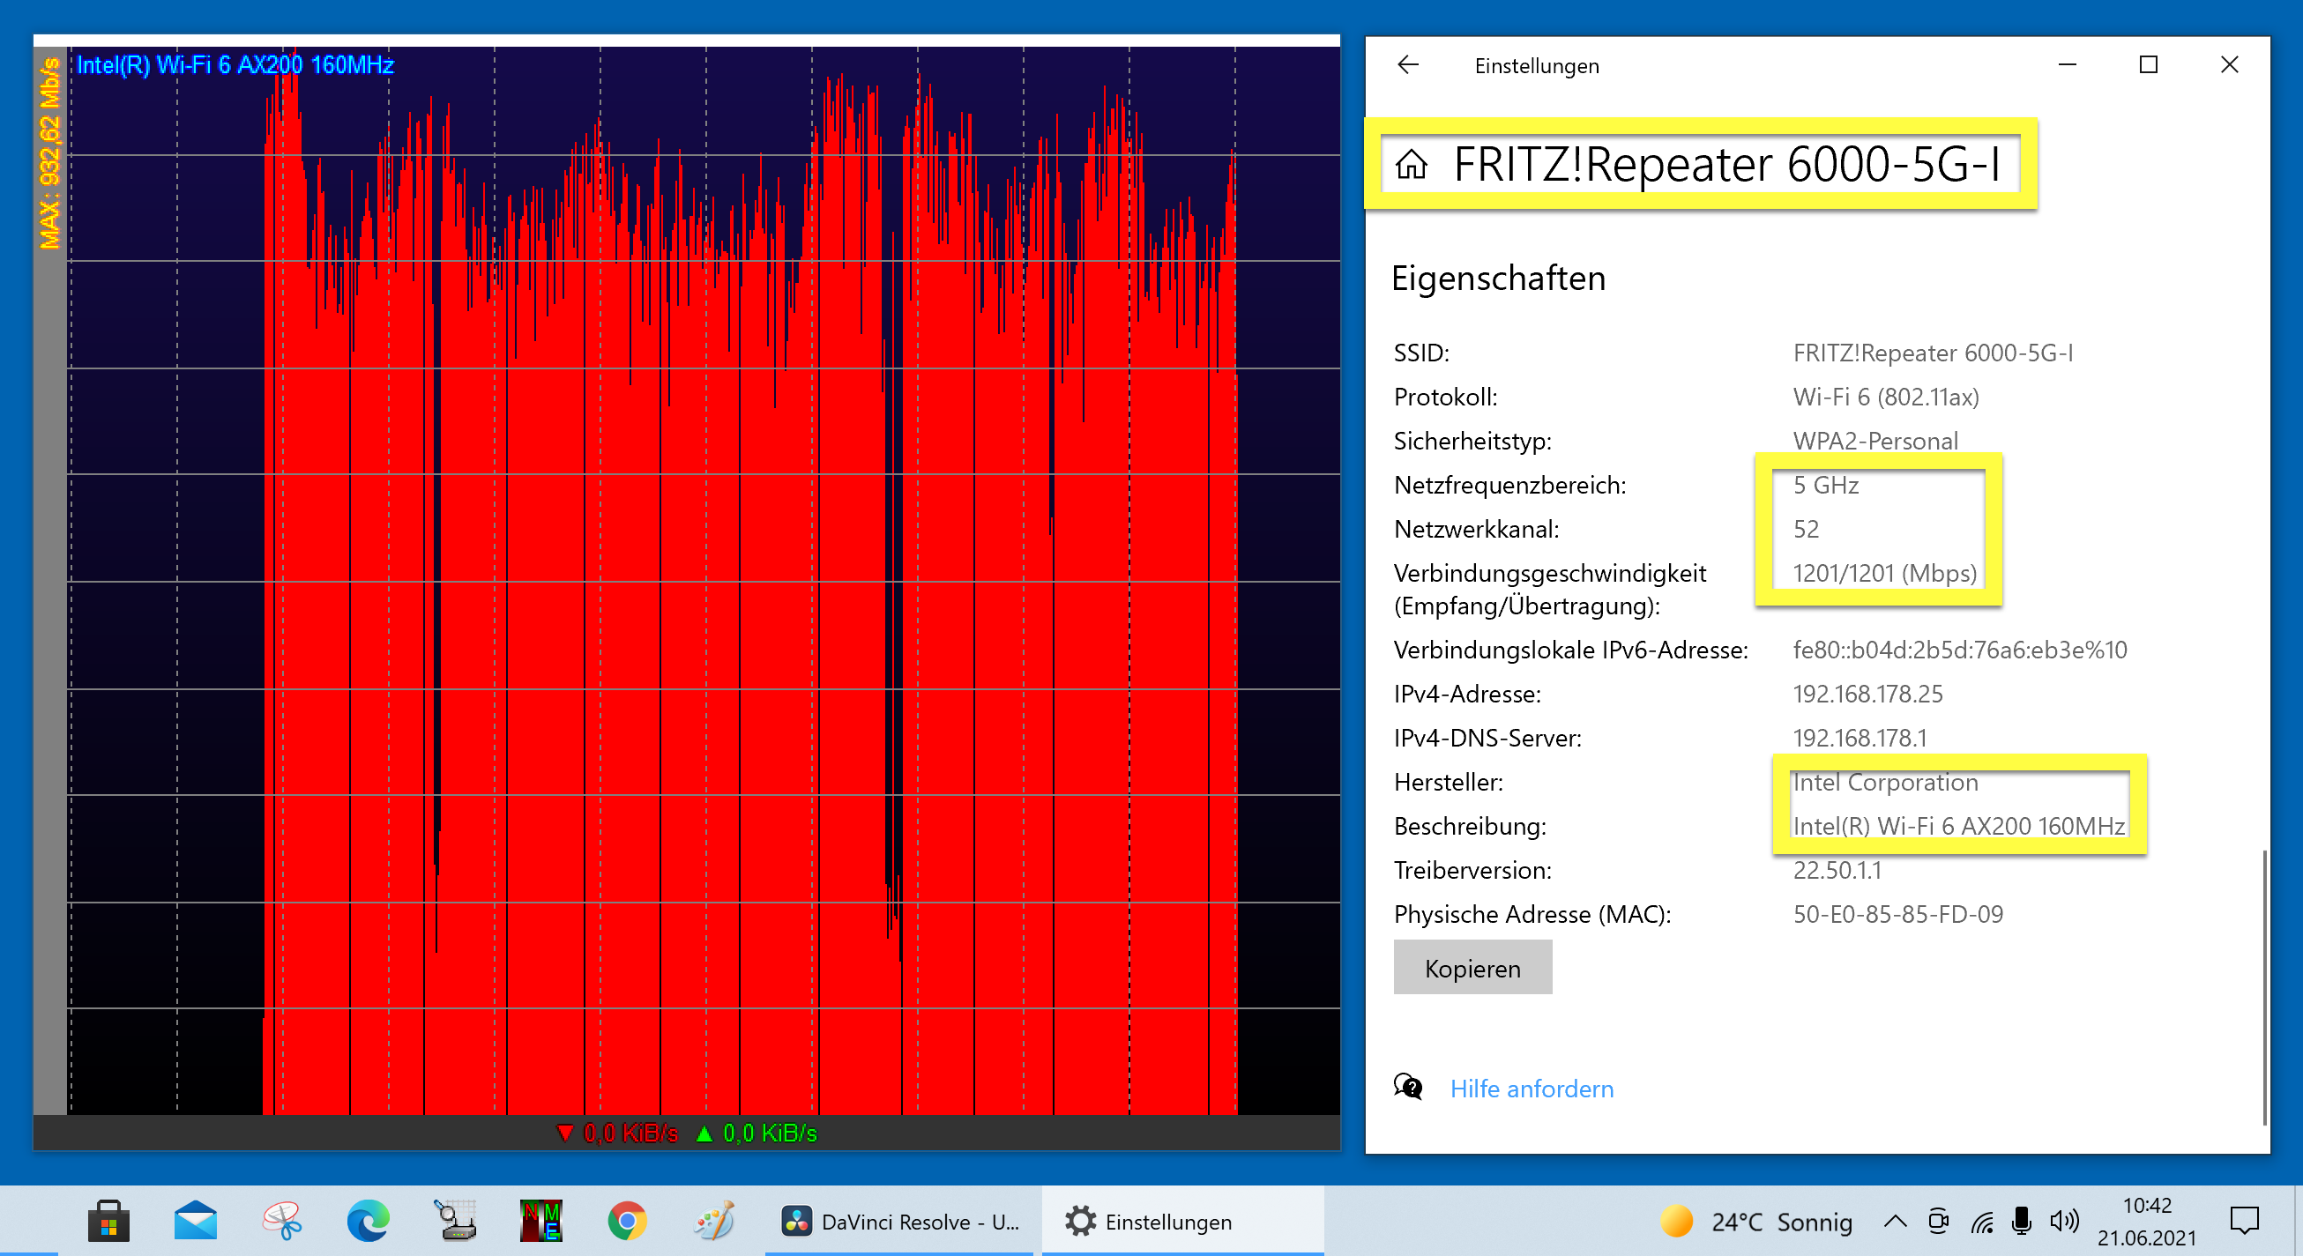Open the Hilfe anfordern link
2303x1256 pixels.
point(1531,1088)
